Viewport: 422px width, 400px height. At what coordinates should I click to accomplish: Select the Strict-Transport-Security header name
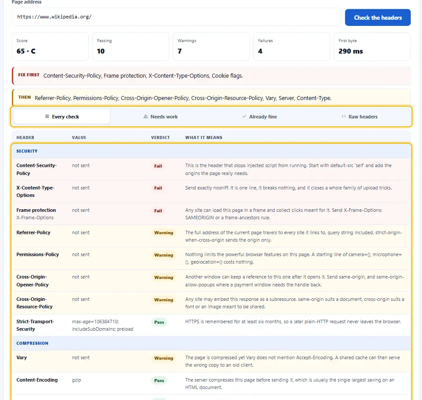[35, 325]
